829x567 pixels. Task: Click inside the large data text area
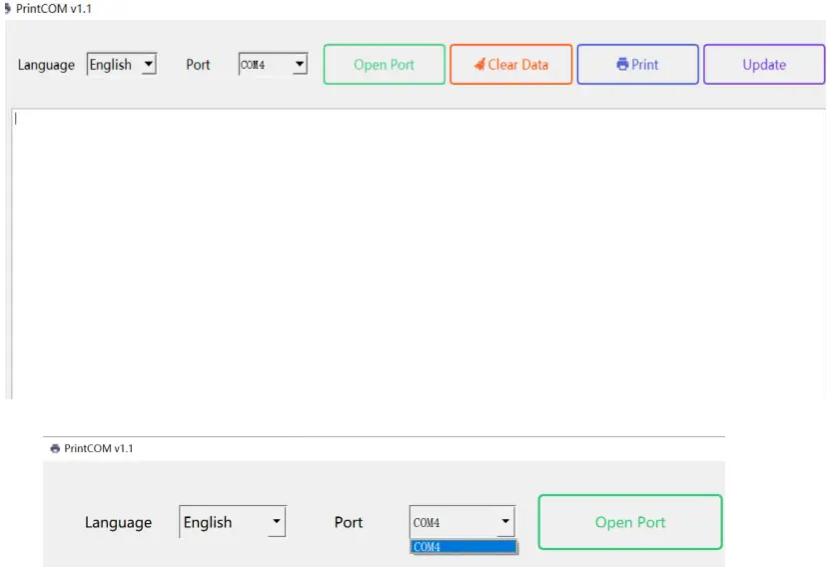click(x=417, y=254)
